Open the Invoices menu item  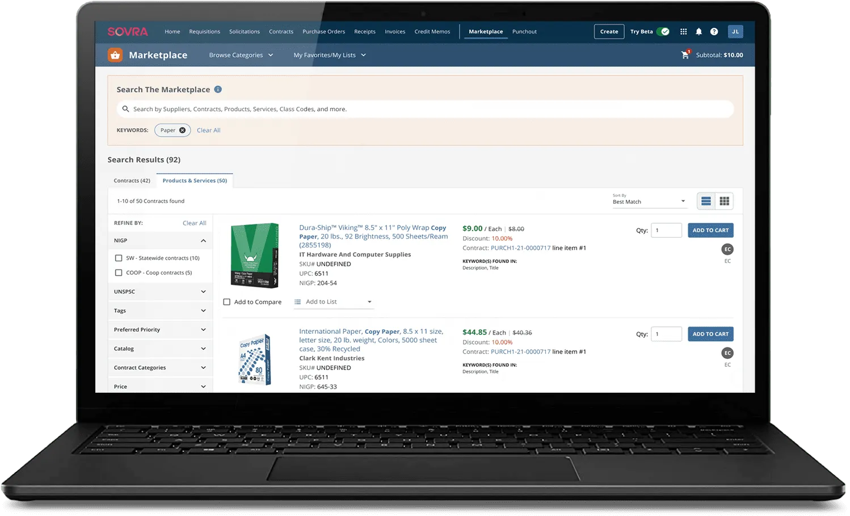pyautogui.click(x=395, y=32)
